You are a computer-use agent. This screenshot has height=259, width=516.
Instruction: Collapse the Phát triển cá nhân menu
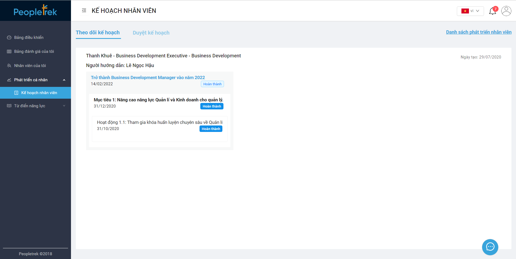(x=64, y=80)
